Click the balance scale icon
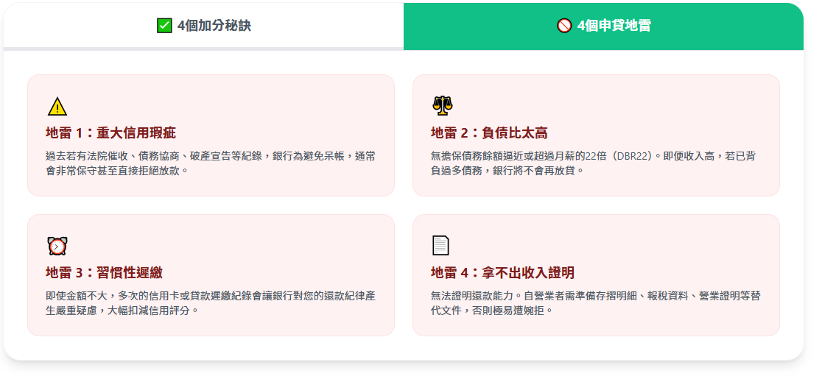This screenshot has width=822, height=379. click(x=442, y=106)
